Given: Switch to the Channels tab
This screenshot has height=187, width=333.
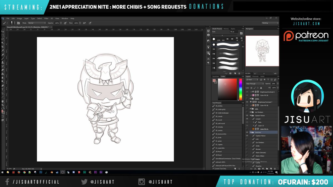Looking at the screenshot, I should point(255,76).
